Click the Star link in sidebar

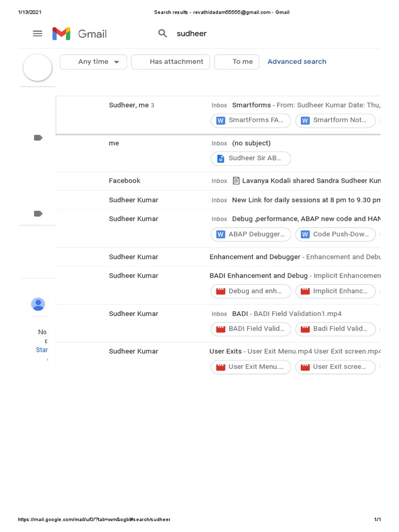point(42,350)
